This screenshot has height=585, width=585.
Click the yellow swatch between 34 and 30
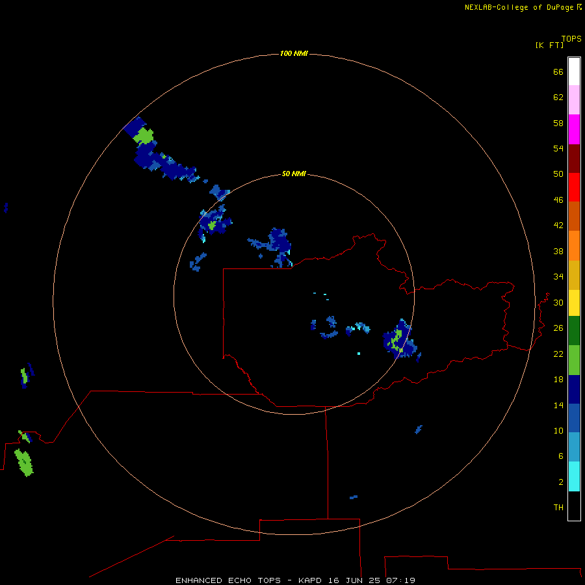coord(574,303)
